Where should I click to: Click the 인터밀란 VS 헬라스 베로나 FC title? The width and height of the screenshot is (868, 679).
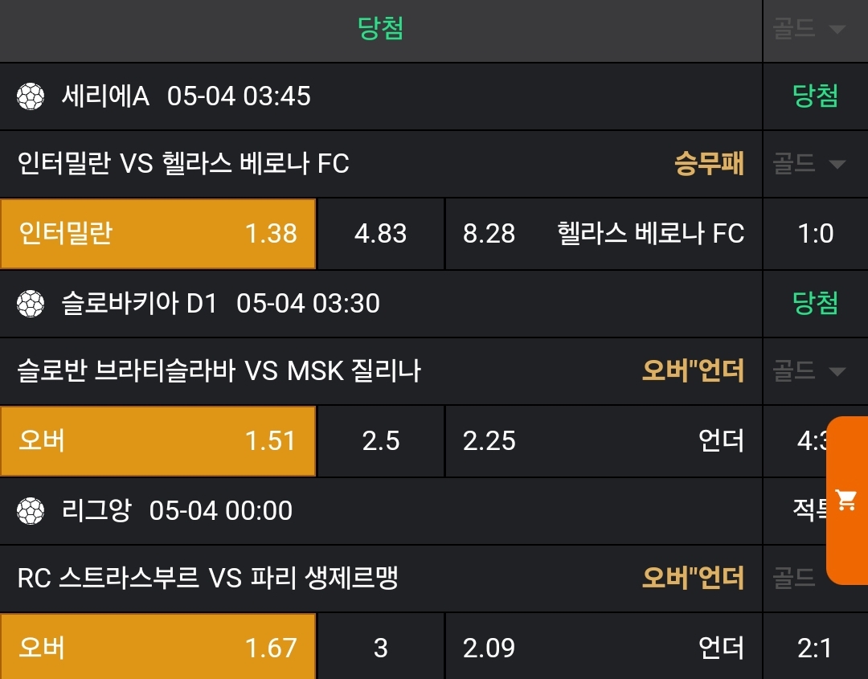click(x=183, y=165)
